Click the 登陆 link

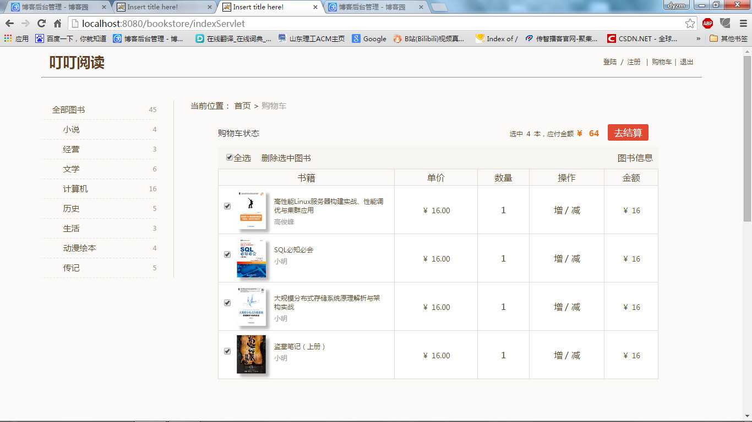pos(610,62)
